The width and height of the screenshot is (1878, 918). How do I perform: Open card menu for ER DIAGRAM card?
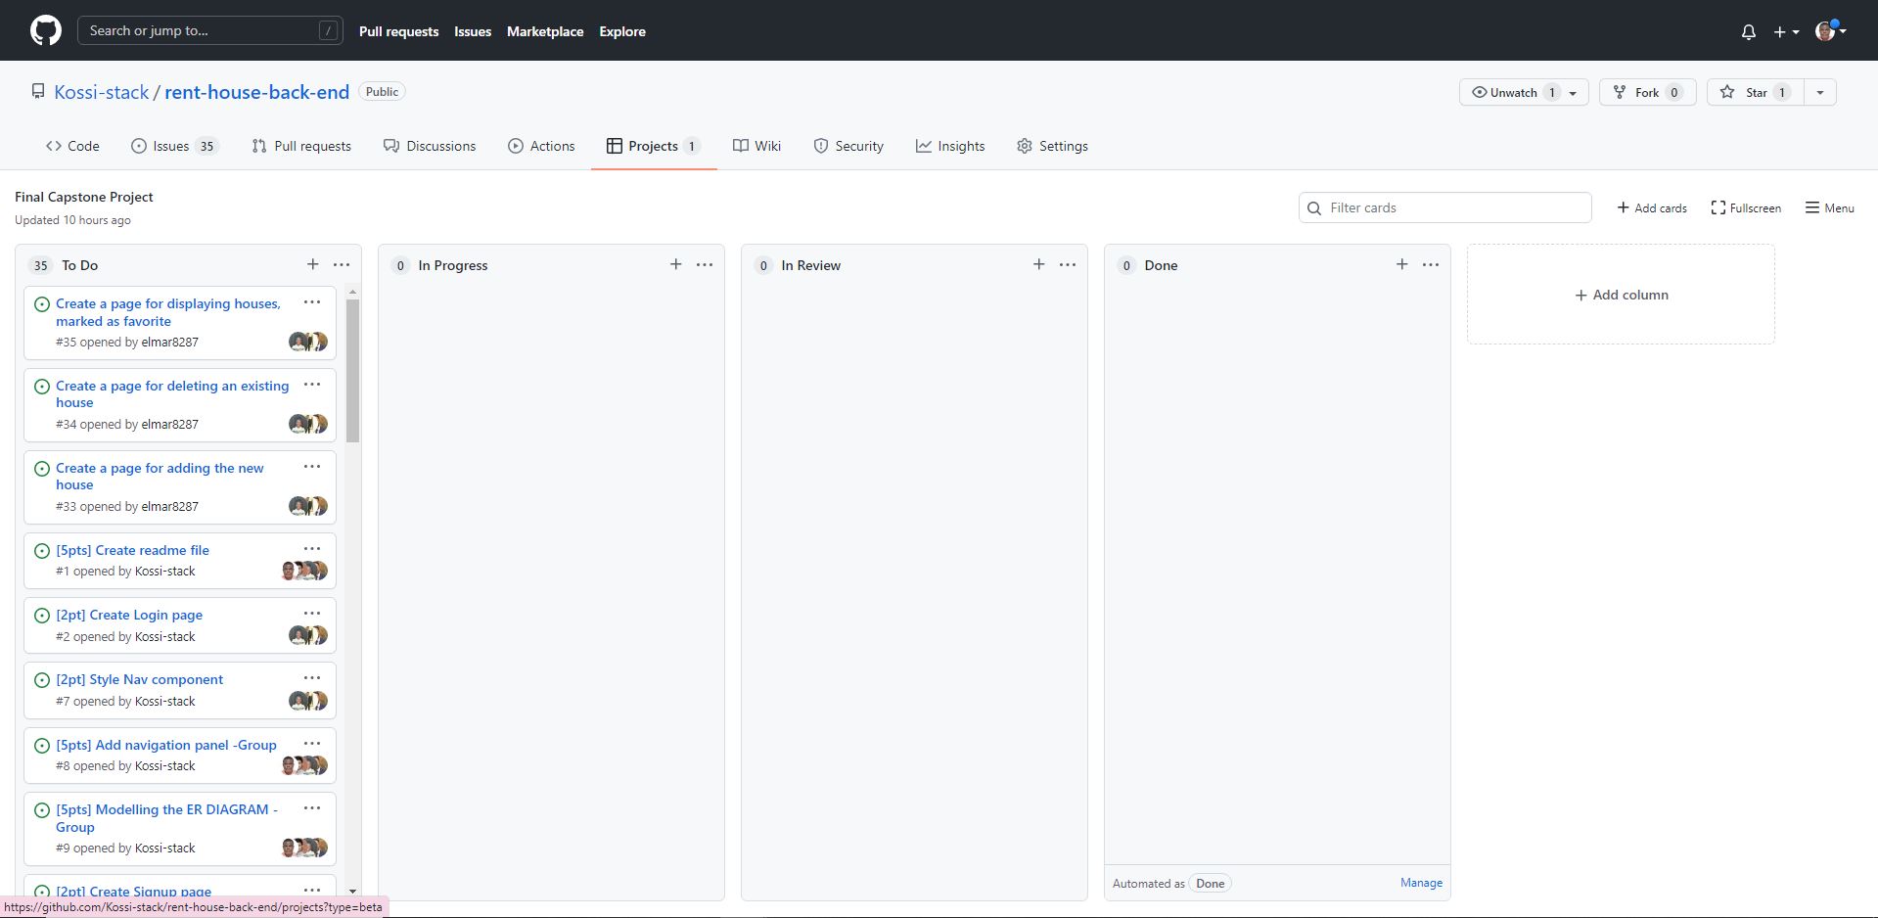(312, 808)
